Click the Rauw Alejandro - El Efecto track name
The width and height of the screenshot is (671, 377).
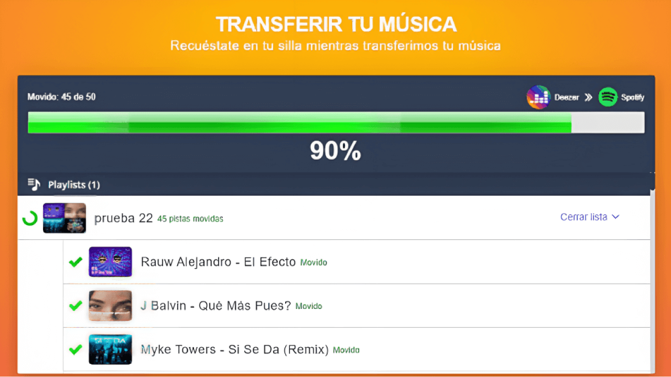[x=218, y=262]
